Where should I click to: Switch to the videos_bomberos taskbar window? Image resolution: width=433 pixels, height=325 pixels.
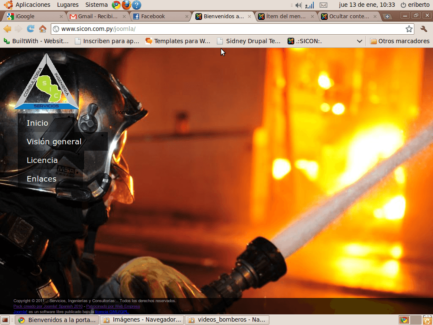tap(227, 320)
